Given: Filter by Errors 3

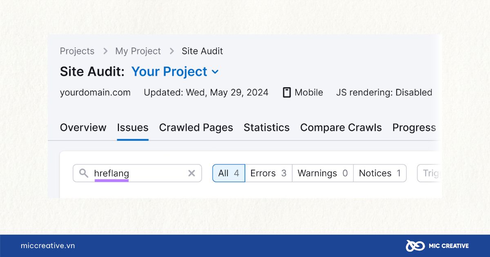Looking at the screenshot, I should point(269,173).
